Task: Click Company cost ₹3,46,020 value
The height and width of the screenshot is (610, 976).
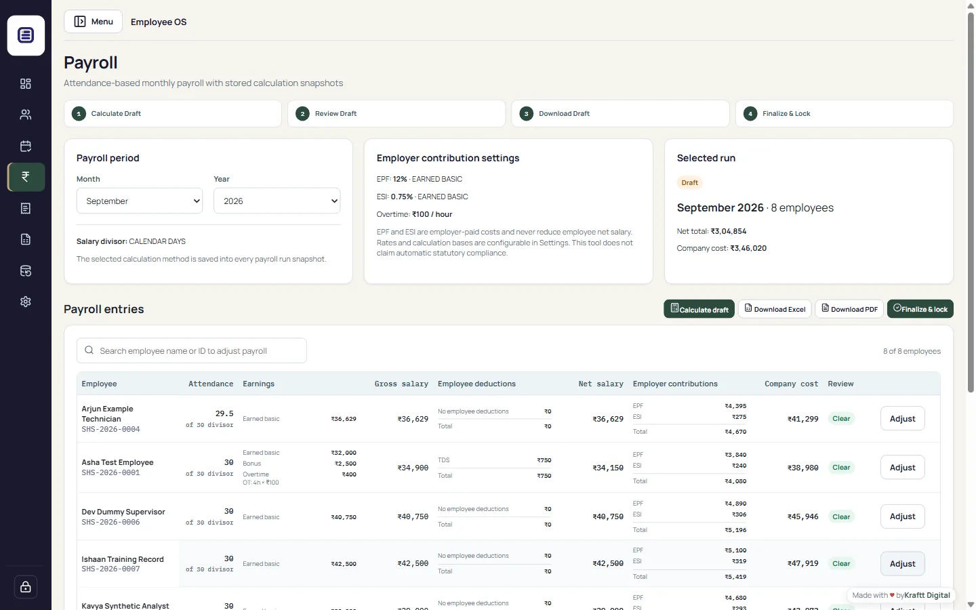Action: [x=748, y=248]
